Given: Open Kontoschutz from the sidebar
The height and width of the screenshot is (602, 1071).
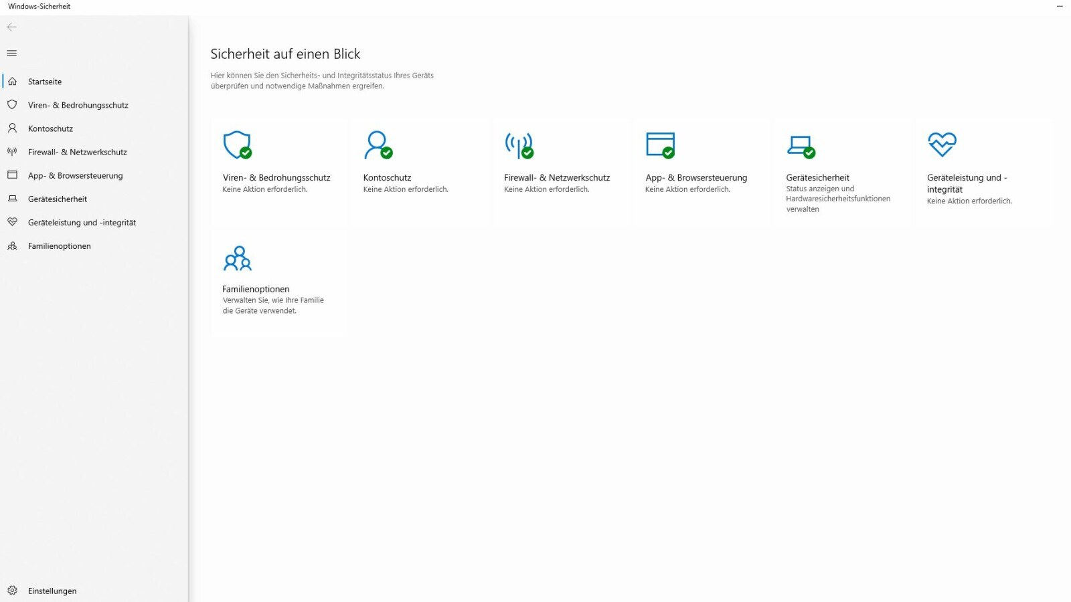Looking at the screenshot, I should (50, 128).
